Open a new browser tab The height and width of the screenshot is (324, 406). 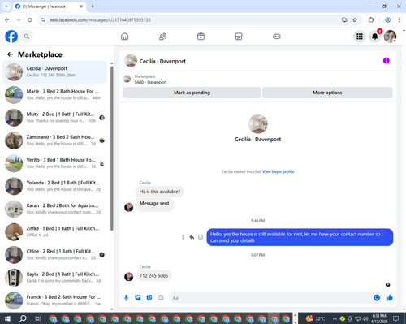click(x=93, y=6)
